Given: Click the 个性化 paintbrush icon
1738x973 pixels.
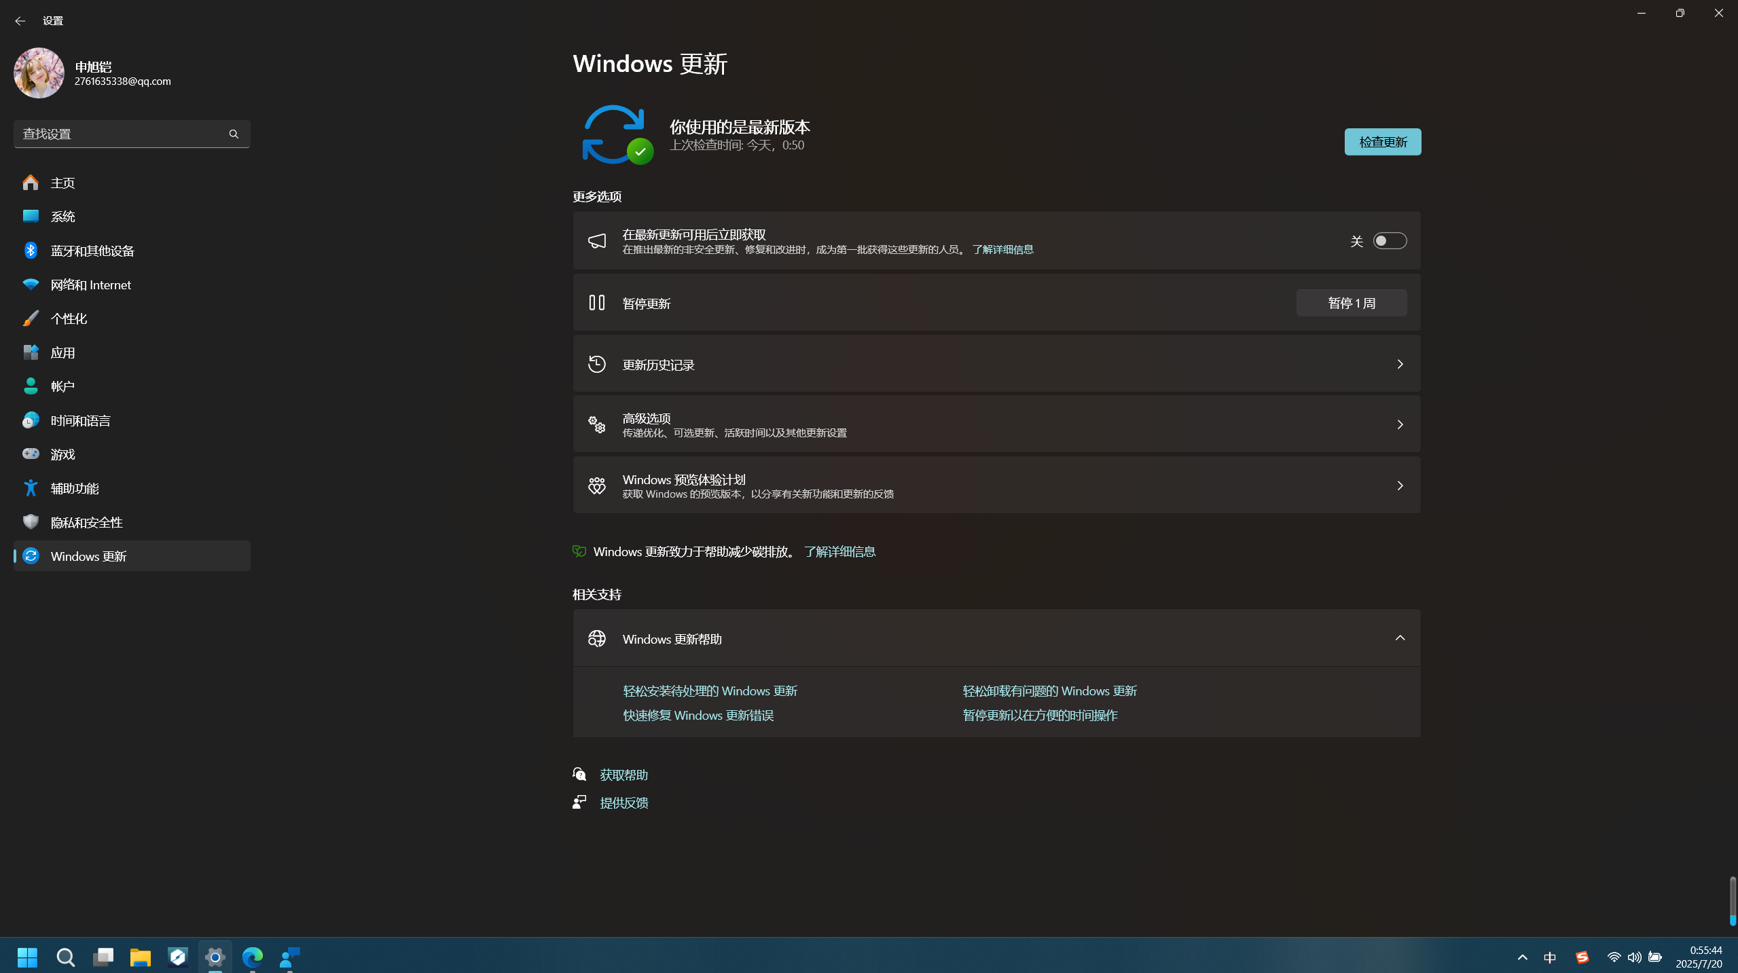Looking at the screenshot, I should [31, 318].
